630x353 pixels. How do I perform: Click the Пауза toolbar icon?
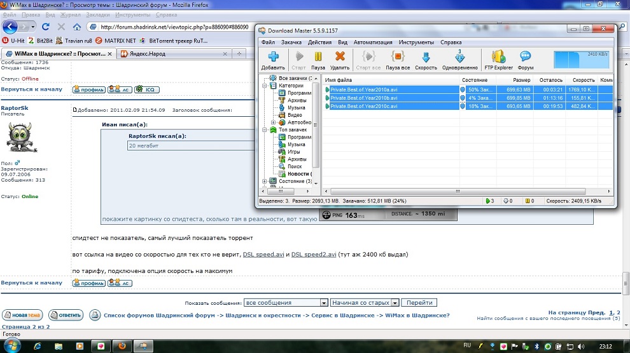click(318, 57)
